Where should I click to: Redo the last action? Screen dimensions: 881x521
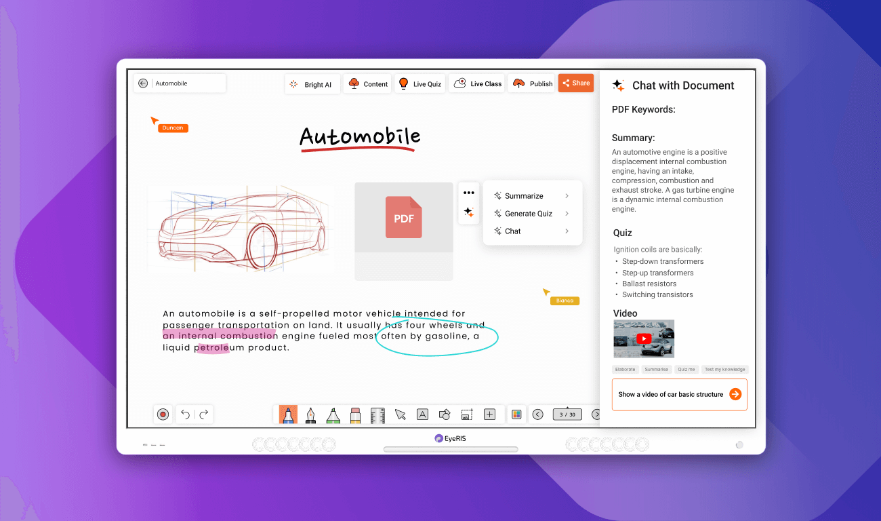[203, 414]
